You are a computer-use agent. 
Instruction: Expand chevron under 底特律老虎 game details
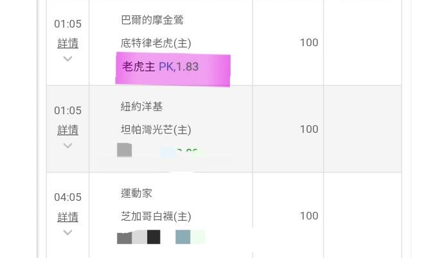[67, 59]
